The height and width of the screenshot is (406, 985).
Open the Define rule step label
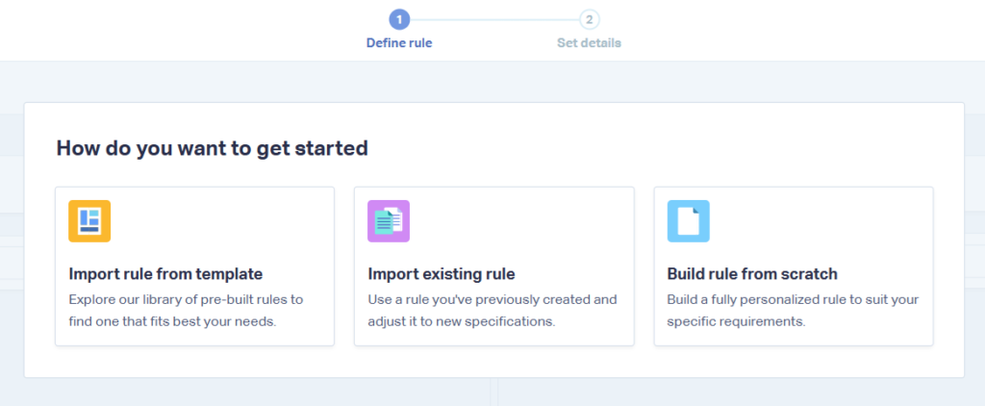(x=399, y=43)
